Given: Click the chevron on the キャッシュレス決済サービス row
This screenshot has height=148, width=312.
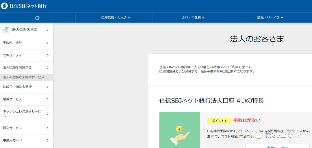Looking at the screenshot, I should (x=47, y=114).
